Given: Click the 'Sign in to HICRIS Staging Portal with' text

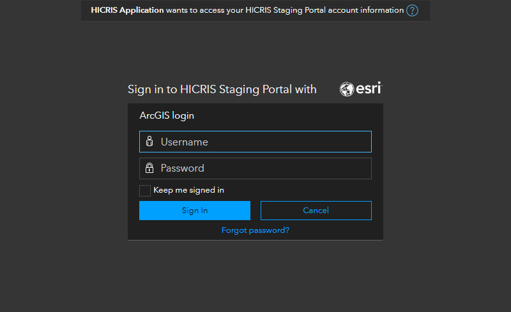Looking at the screenshot, I should pyautogui.click(x=222, y=89).
